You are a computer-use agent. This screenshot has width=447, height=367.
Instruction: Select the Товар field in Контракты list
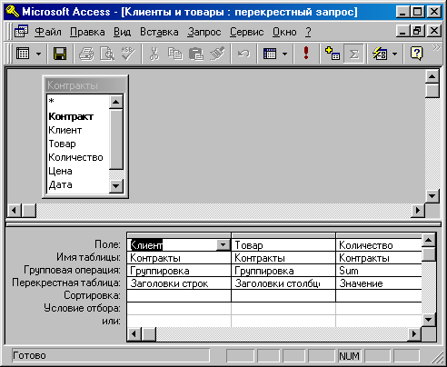click(78, 144)
